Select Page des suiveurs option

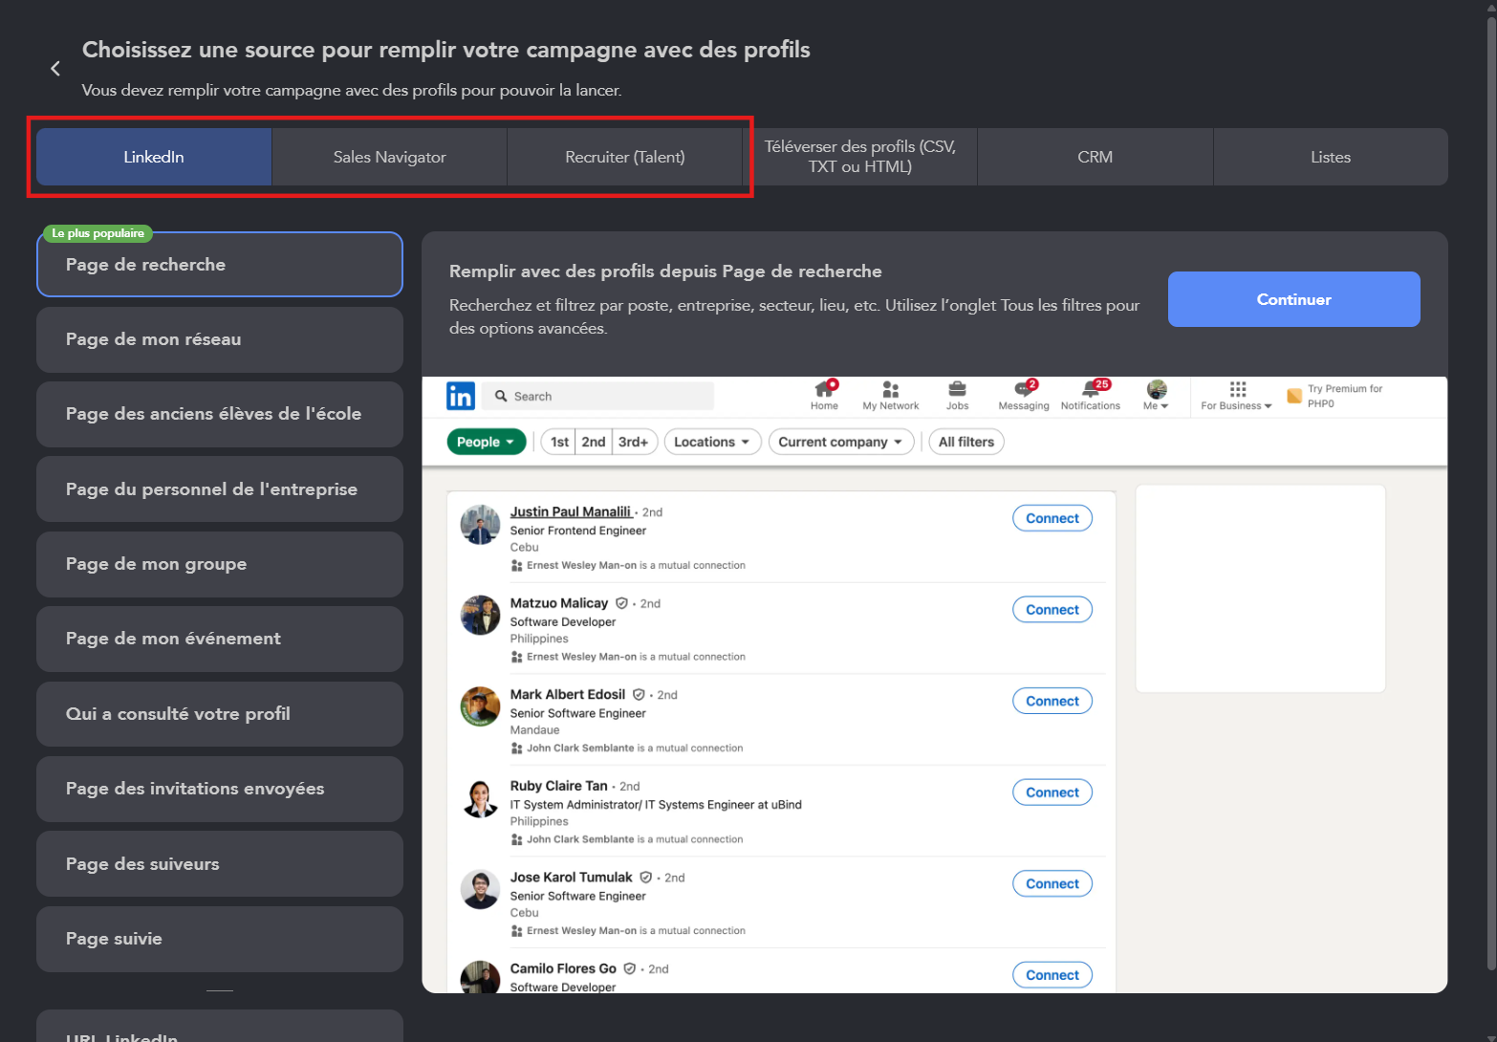click(220, 864)
